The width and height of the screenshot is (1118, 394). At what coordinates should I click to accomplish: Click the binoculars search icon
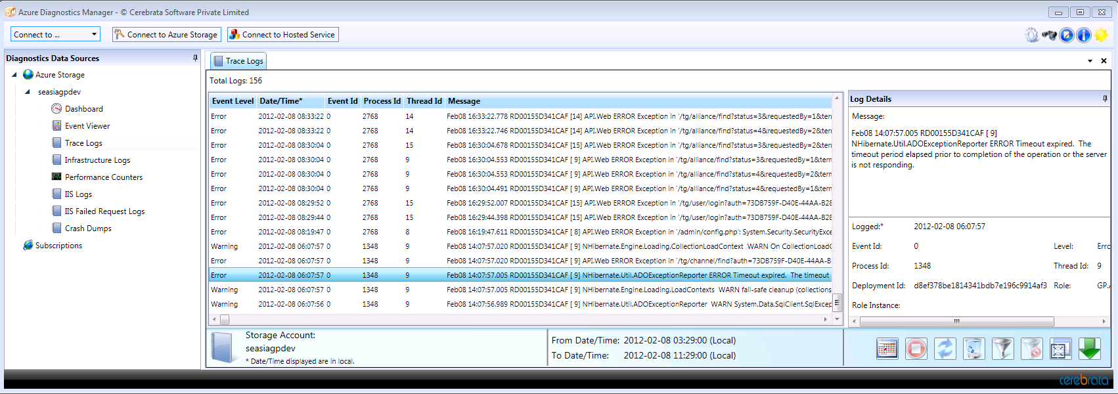(1049, 35)
